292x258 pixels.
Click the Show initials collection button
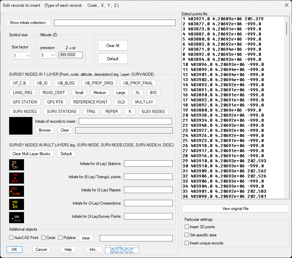[x=29, y=23]
